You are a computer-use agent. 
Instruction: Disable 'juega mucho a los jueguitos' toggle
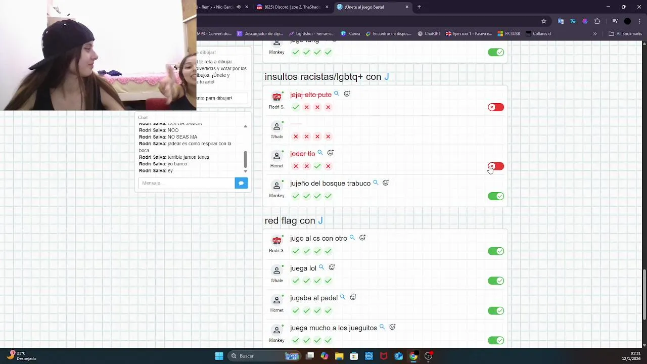coord(496,340)
